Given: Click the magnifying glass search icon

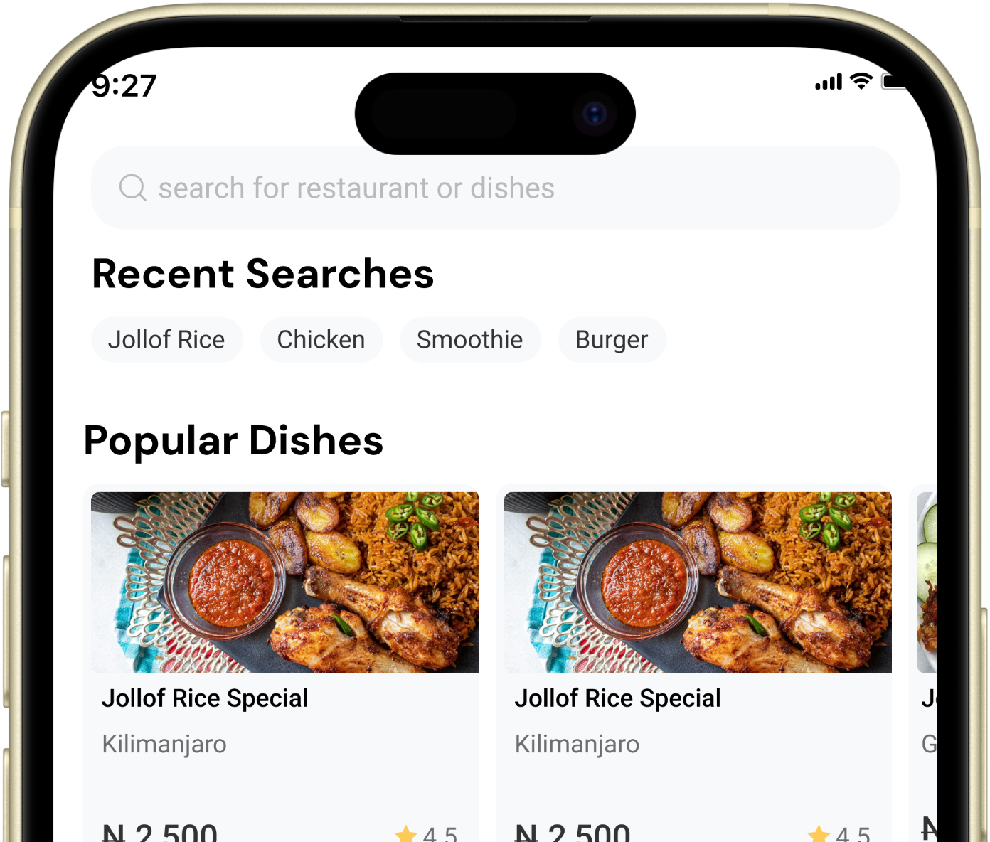Looking at the screenshot, I should (132, 188).
